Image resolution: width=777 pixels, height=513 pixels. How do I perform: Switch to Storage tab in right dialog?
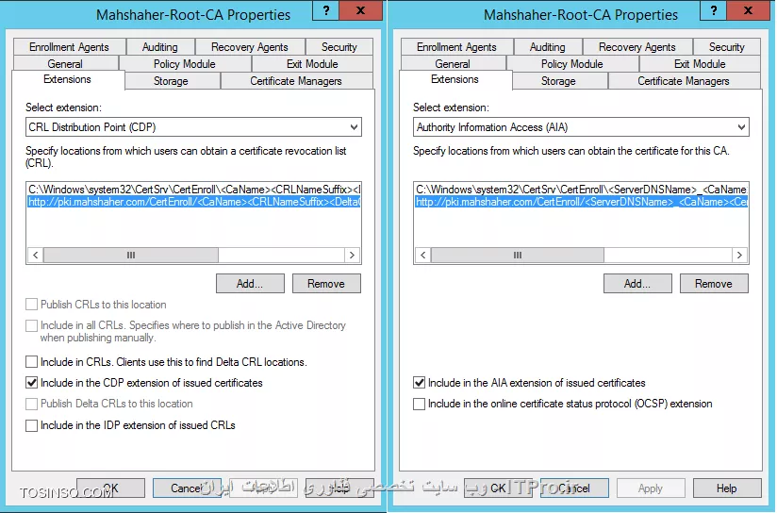coord(558,81)
